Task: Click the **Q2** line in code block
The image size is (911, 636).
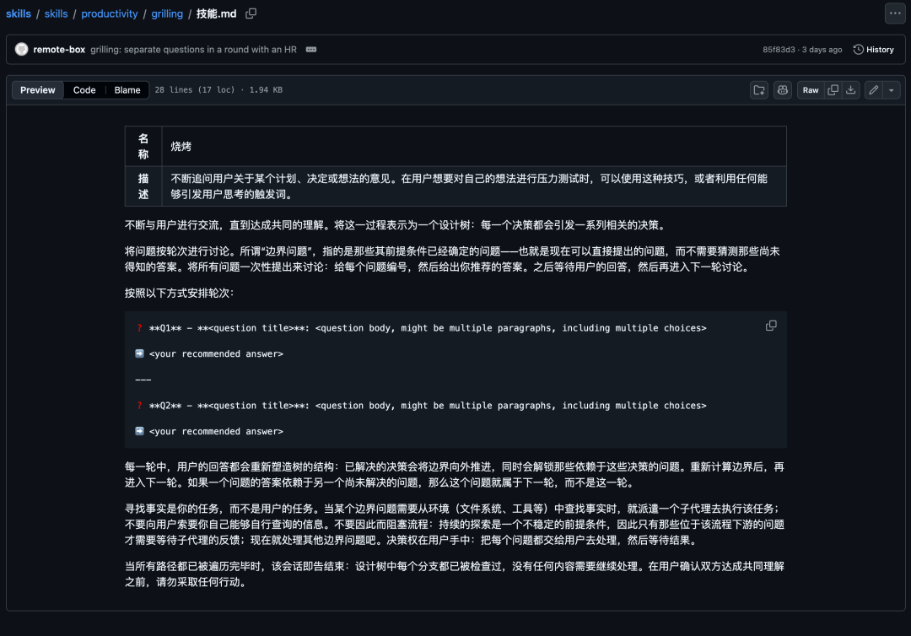Action: coord(421,406)
